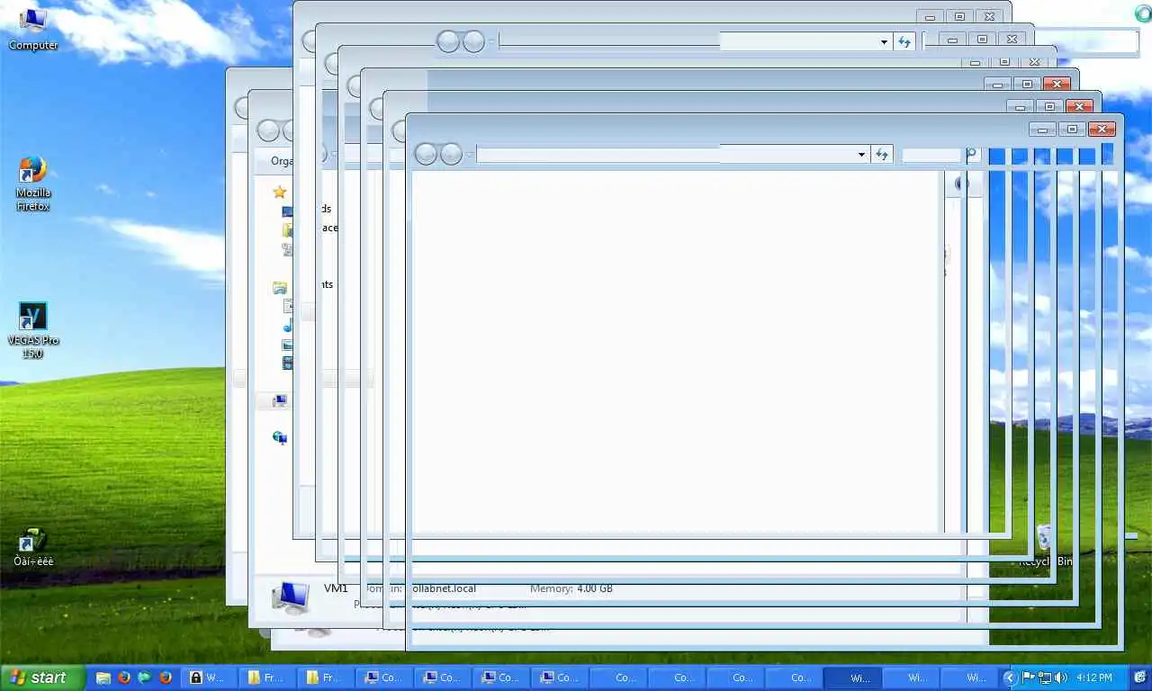Expand the address dropdown in the topmost-positioned window
This screenshot has height=691, width=1152.
pyautogui.click(x=884, y=42)
